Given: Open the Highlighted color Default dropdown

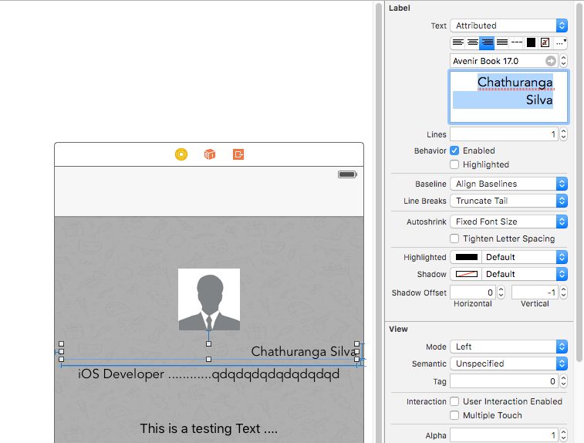Looking at the screenshot, I should pos(525,257).
